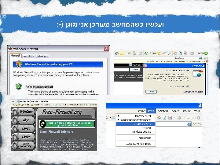Open the Mac section on Free-Firewall.org

[26, 120]
